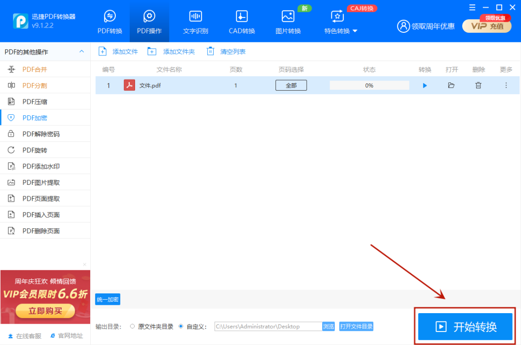The width and height of the screenshot is (521, 345).
Task: Open the 官网地址 link
Action: [67, 336]
